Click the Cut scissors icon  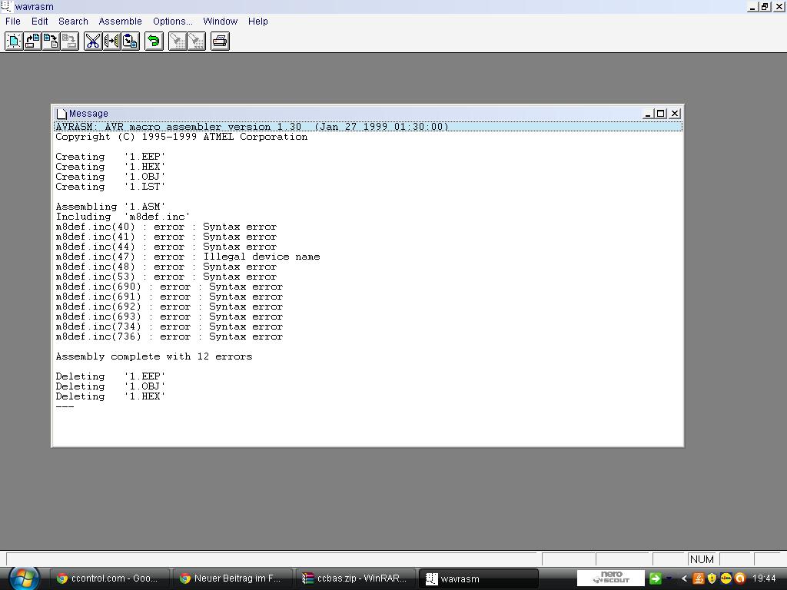pos(93,41)
